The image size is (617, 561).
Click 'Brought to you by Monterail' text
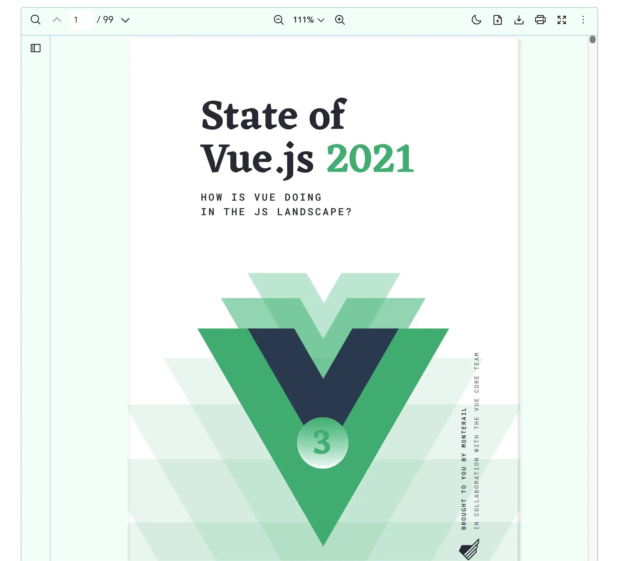464,468
